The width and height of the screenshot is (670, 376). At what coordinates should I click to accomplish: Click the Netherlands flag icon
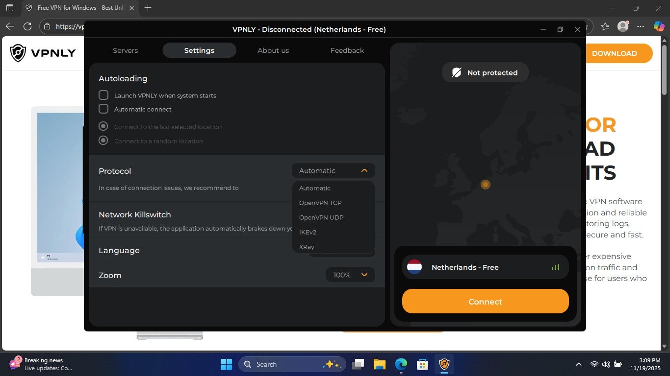click(414, 267)
